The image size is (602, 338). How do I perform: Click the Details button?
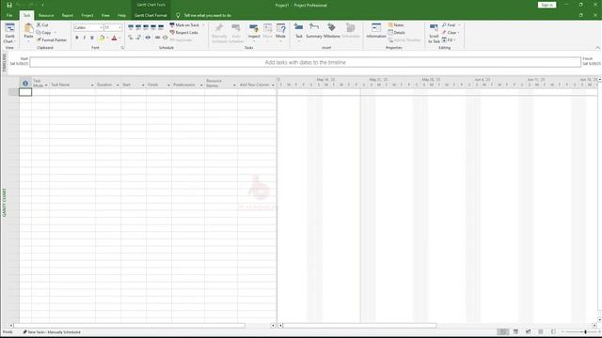tap(397, 33)
